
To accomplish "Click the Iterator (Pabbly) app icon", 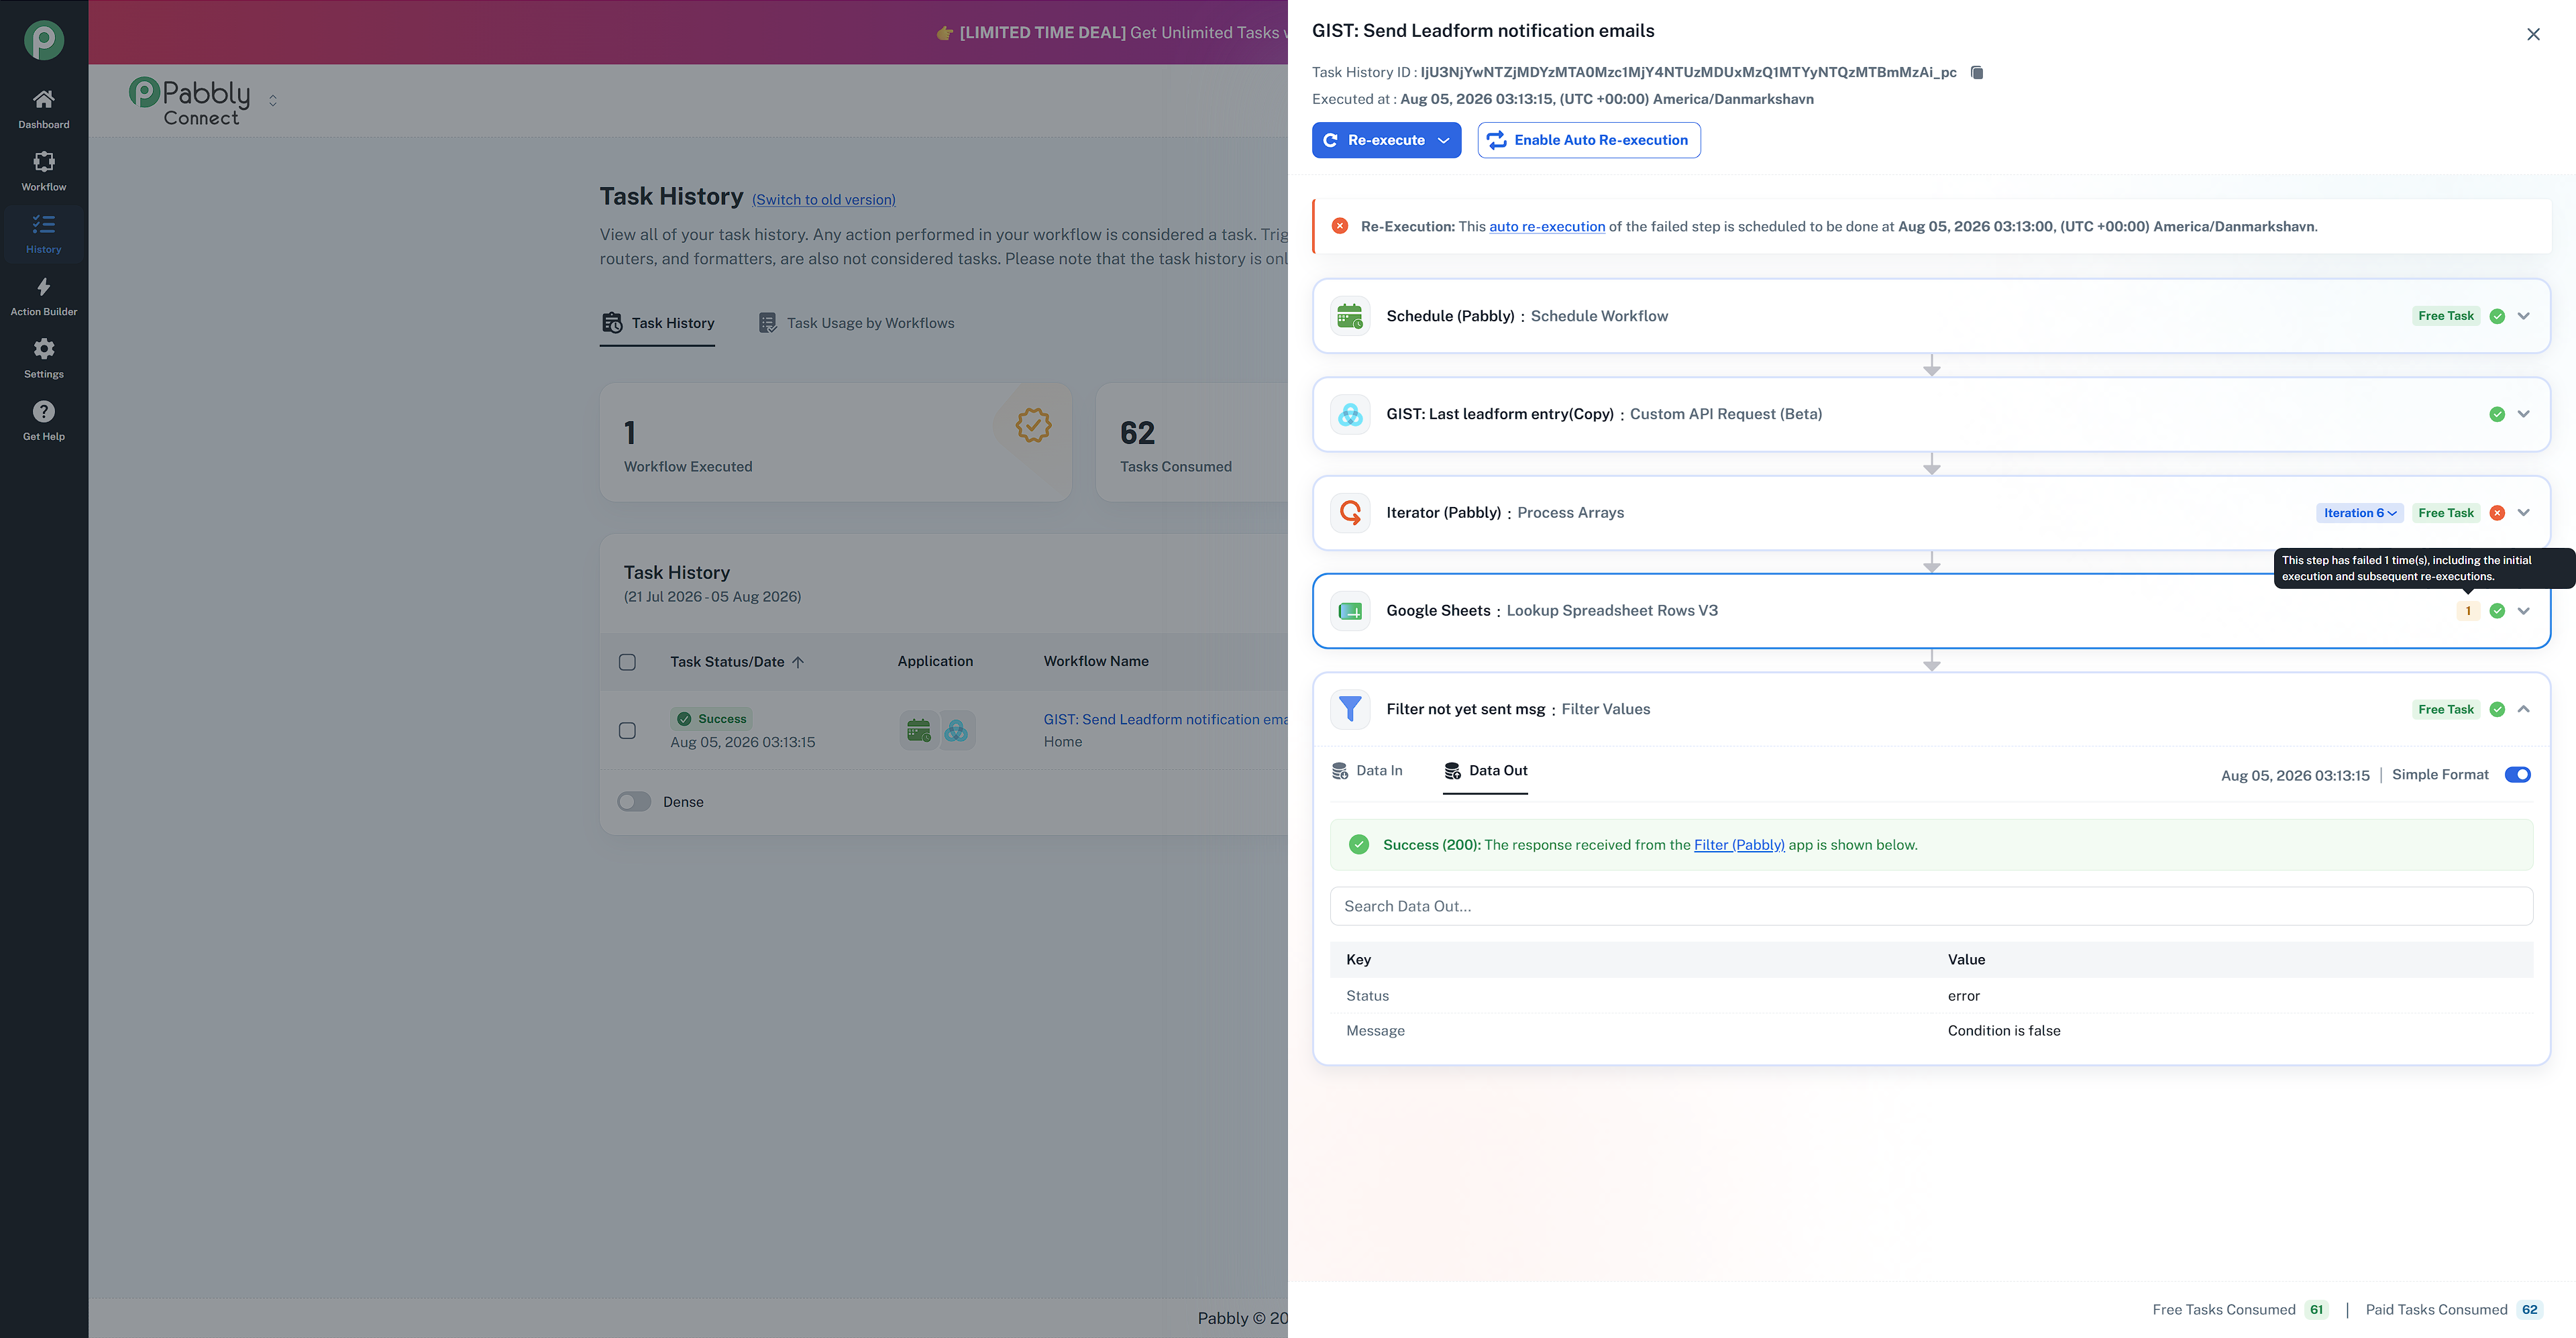I will tap(1350, 513).
